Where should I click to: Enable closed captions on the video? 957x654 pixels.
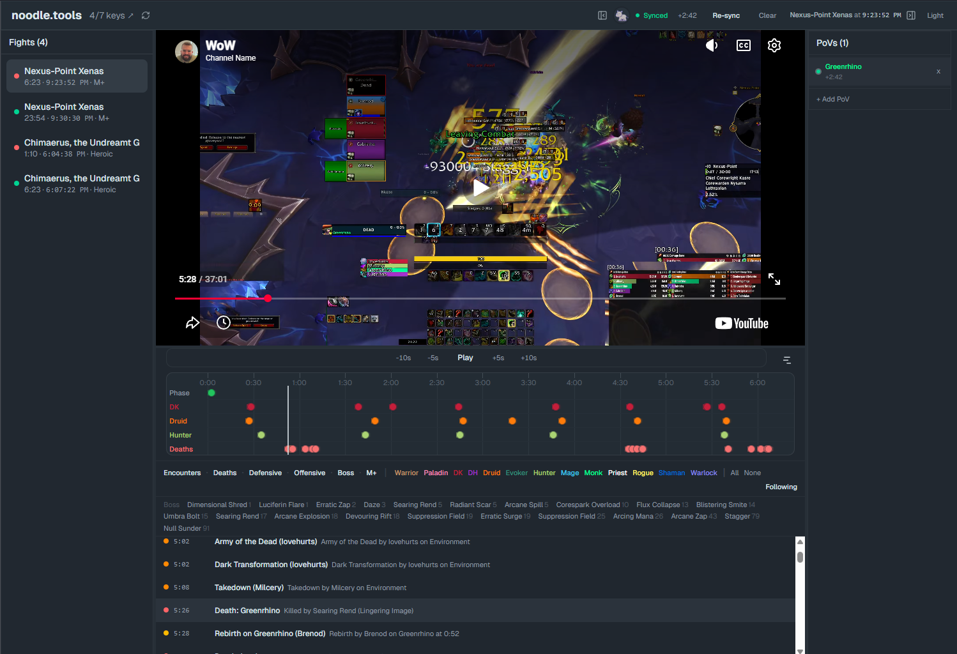coord(743,45)
